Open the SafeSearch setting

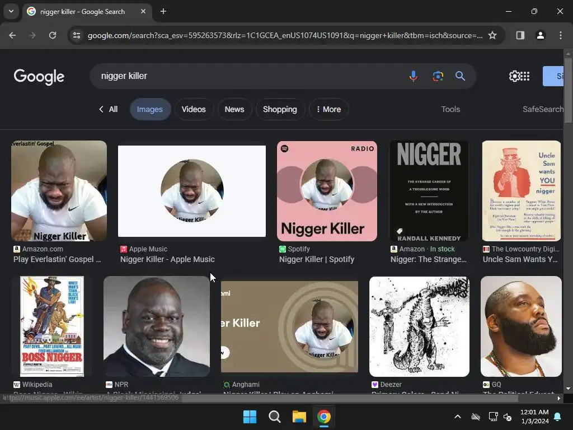pos(543,109)
